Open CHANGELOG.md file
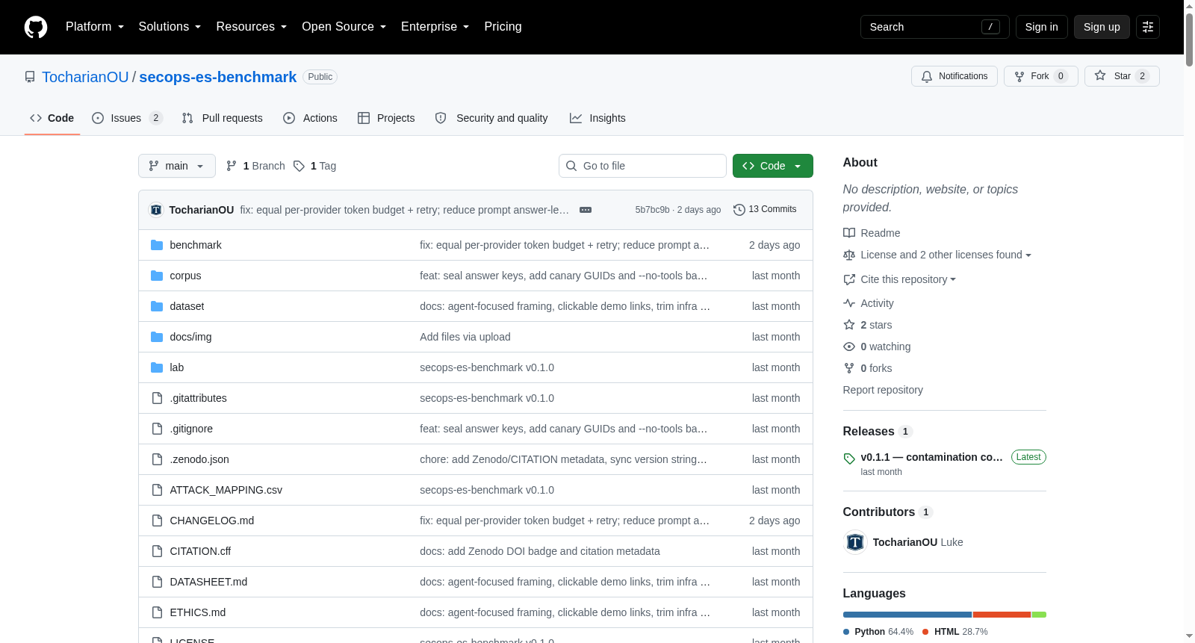The image size is (1195, 643). pos(212,521)
